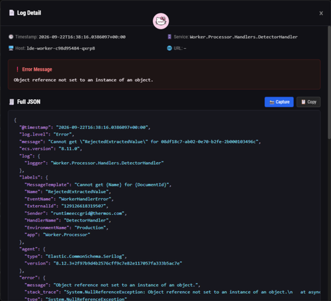Click the Host computer icon
This screenshot has height=301, width=331.
11,48
